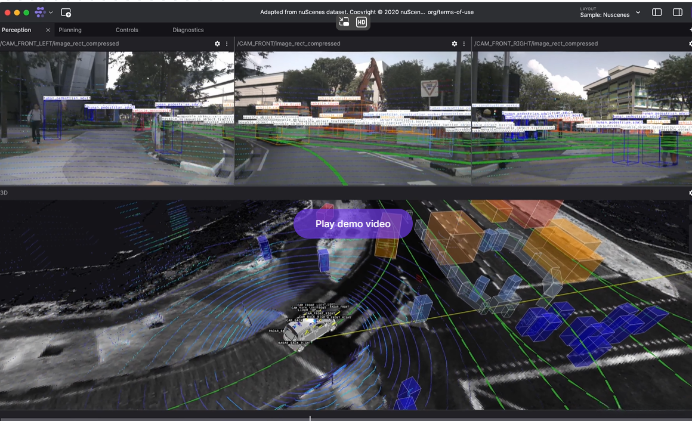Viewport: 692px width, 421px height.
Task: Click the CAM_FRONT camera image with excavator
Action: 353,118
